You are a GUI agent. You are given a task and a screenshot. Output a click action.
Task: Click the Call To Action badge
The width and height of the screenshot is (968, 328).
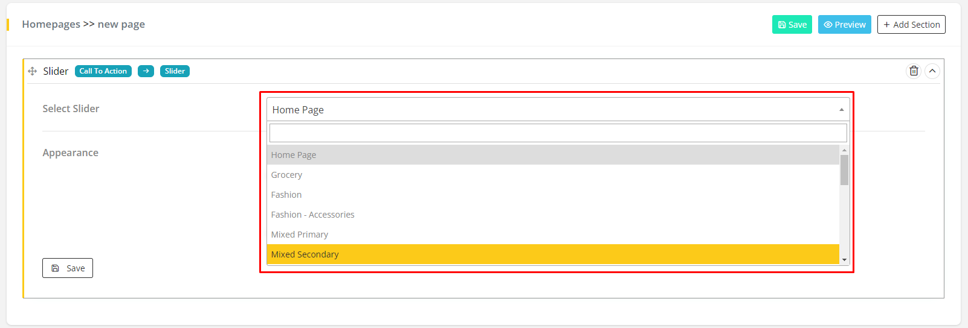103,71
